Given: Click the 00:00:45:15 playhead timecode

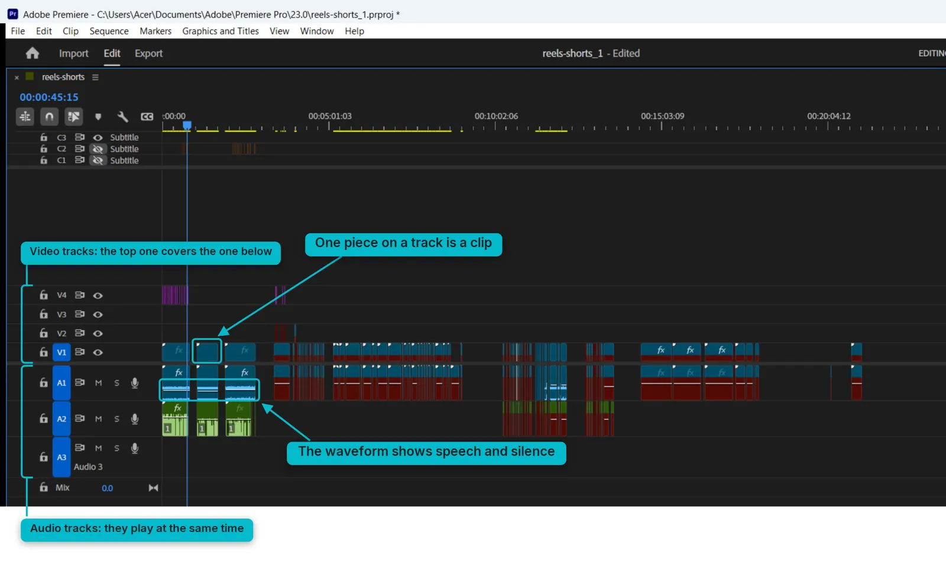Looking at the screenshot, I should pyautogui.click(x=49, y=97).
